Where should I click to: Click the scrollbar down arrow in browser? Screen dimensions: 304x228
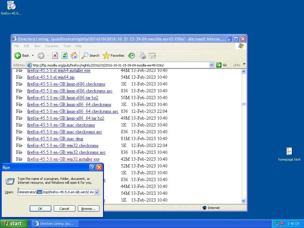click(244, 201)
